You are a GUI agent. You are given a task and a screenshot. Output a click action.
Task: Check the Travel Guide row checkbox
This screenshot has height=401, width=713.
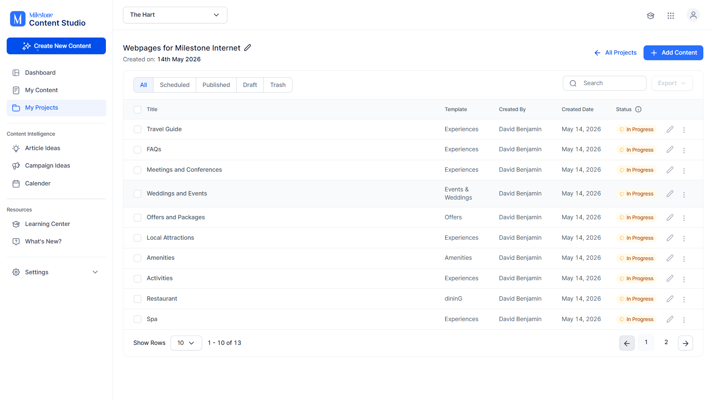137,129
